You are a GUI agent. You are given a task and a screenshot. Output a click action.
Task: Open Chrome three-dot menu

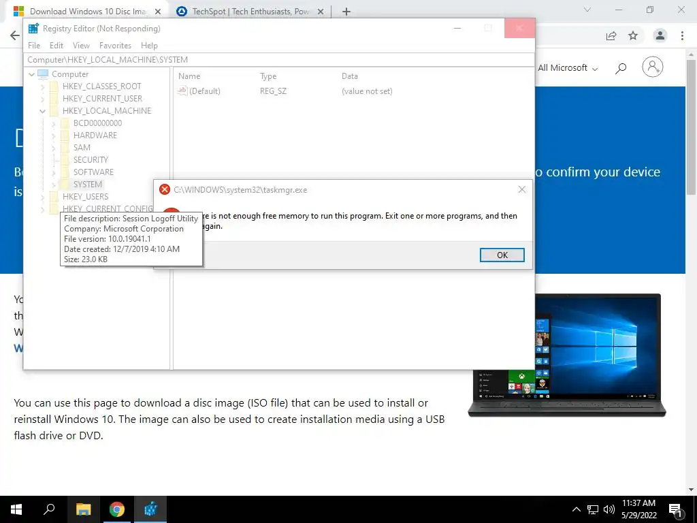pos(682,35)
